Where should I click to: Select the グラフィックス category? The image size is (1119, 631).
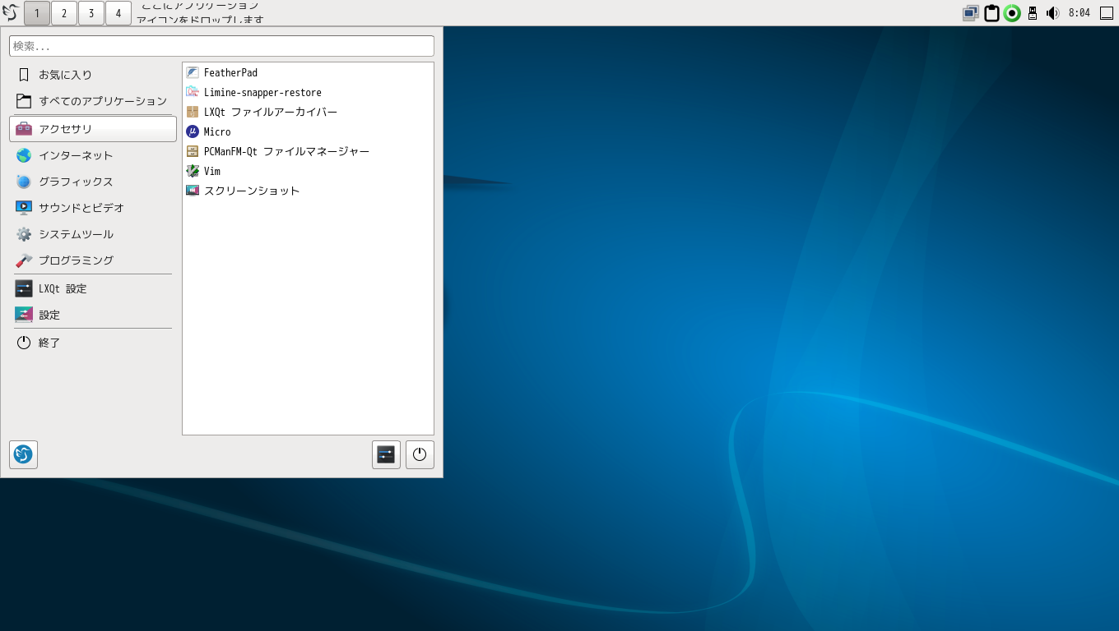point(76,182)
